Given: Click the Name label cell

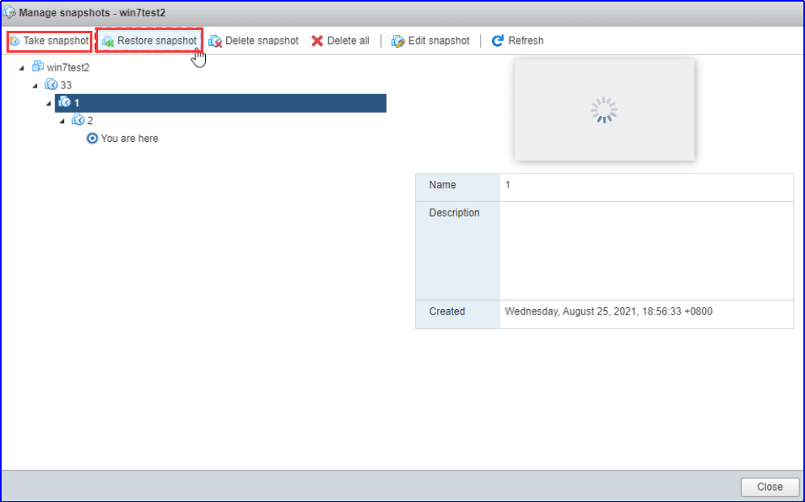Looking at the screenshot, I should tap(458, 187).
